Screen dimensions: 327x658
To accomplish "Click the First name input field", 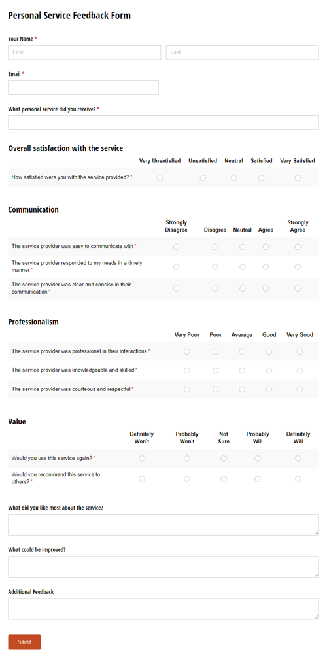I will 84,52.
